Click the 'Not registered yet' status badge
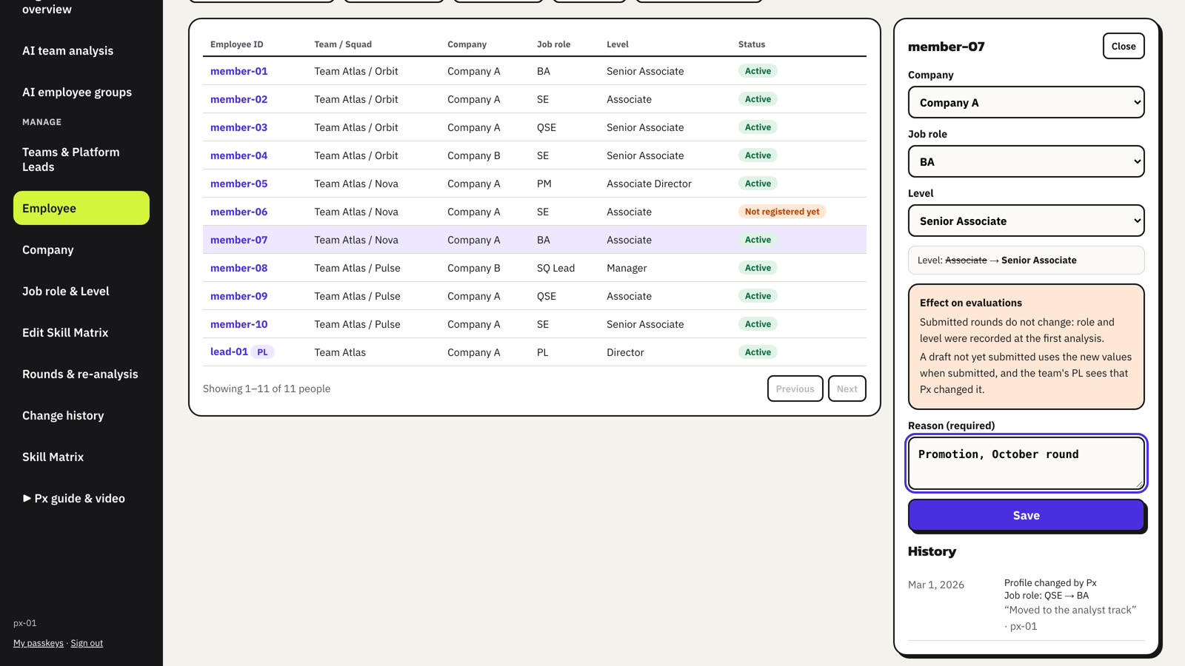The image size is (1185, 666). 782,212
